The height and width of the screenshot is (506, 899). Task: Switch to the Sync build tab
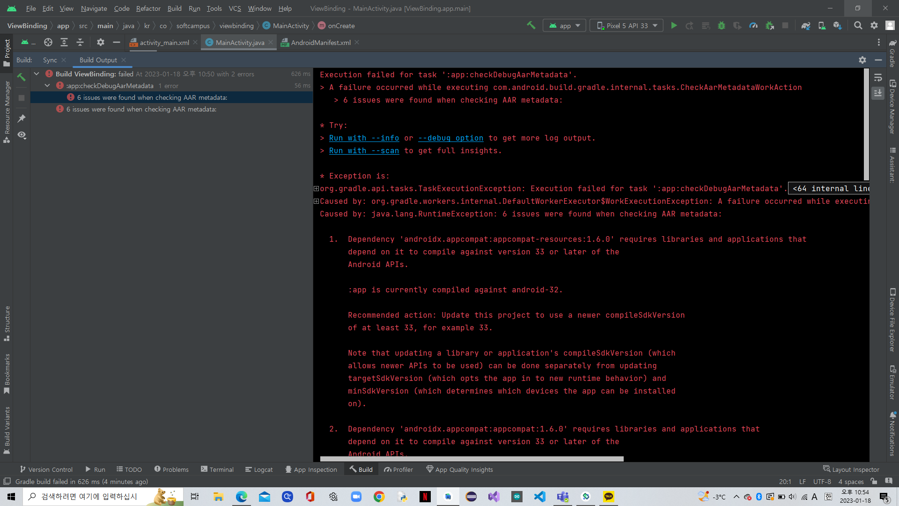click(50, 60)
